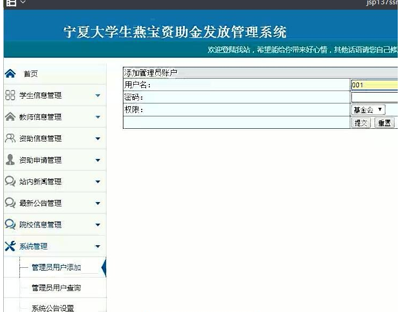Click the home icon beside 首页
The image size is (408, 312).
[x=10, y=74]
